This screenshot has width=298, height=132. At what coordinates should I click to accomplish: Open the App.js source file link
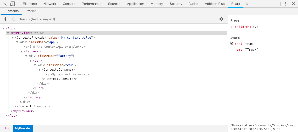point(263,127)
